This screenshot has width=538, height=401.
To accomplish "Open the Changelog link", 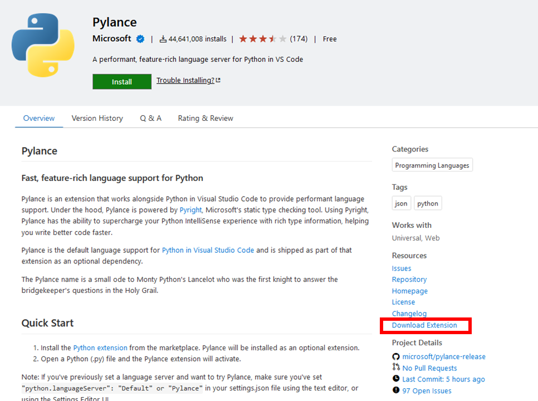I will coord(409,314).
